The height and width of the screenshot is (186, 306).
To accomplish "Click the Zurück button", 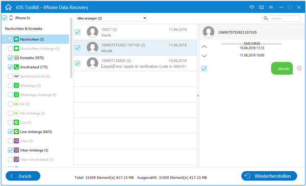I will pos(23,176).
